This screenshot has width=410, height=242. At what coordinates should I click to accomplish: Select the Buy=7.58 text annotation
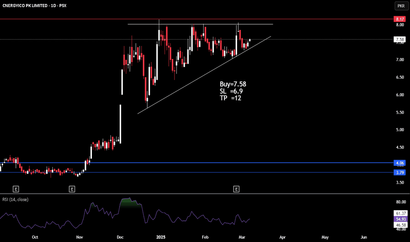[x=233, y=84]
